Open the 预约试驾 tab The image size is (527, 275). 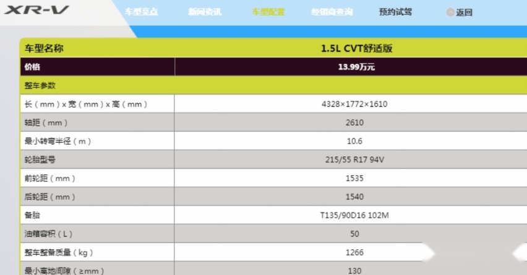click(395, 12)
